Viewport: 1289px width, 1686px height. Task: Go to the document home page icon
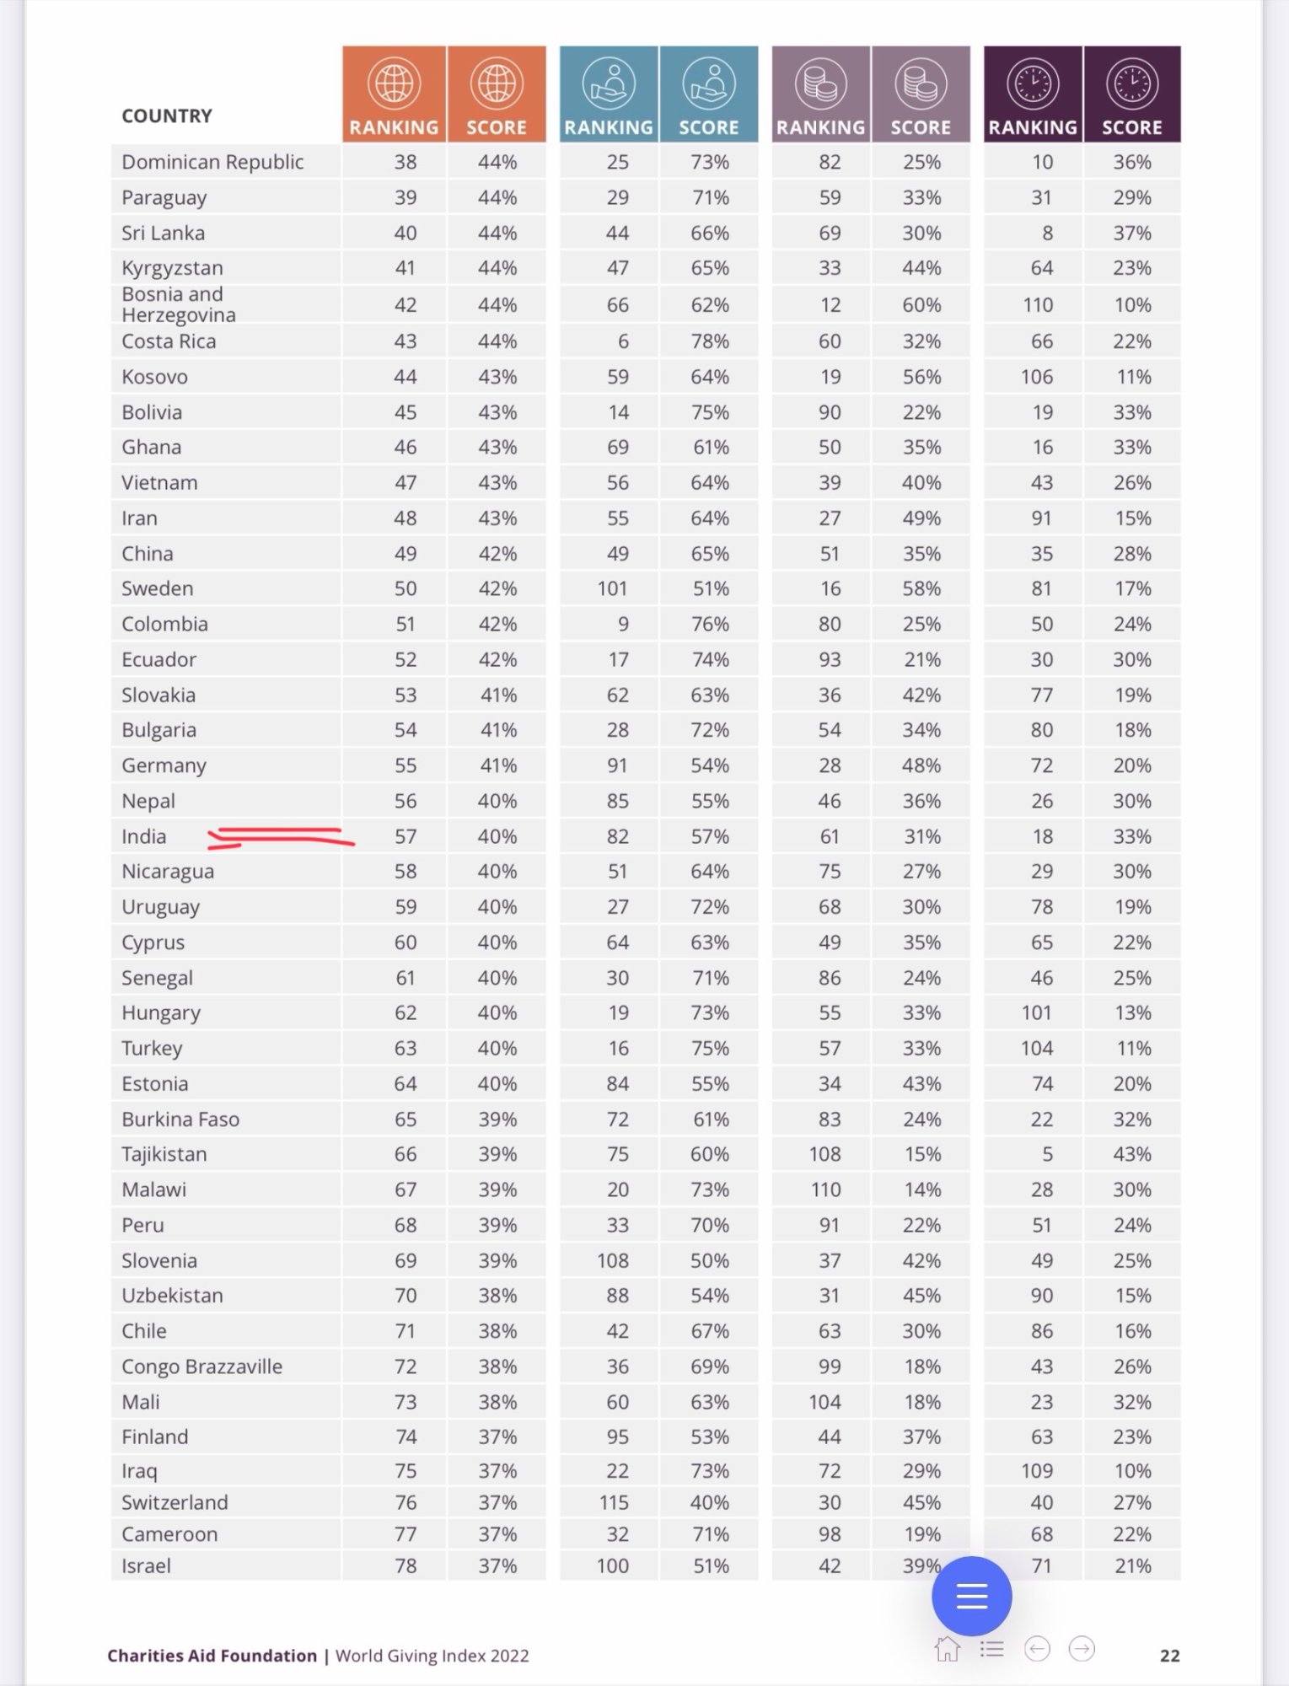948,1648
